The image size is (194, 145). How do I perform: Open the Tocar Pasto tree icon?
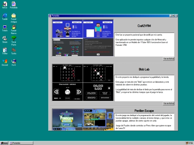tap(14, 41)
